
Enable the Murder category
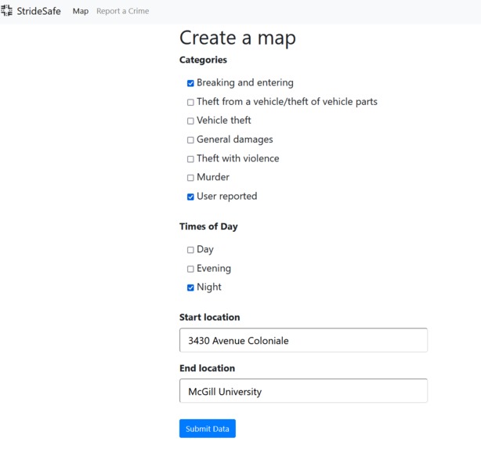[190, 178]
